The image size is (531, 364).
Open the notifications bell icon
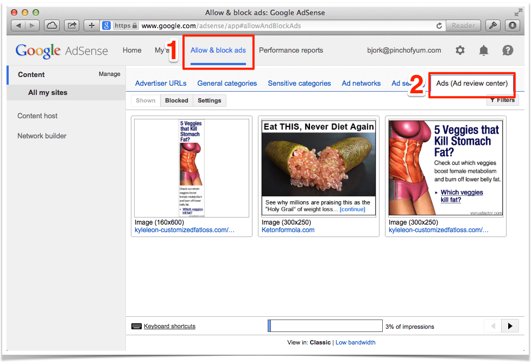(x=483, y=50)
